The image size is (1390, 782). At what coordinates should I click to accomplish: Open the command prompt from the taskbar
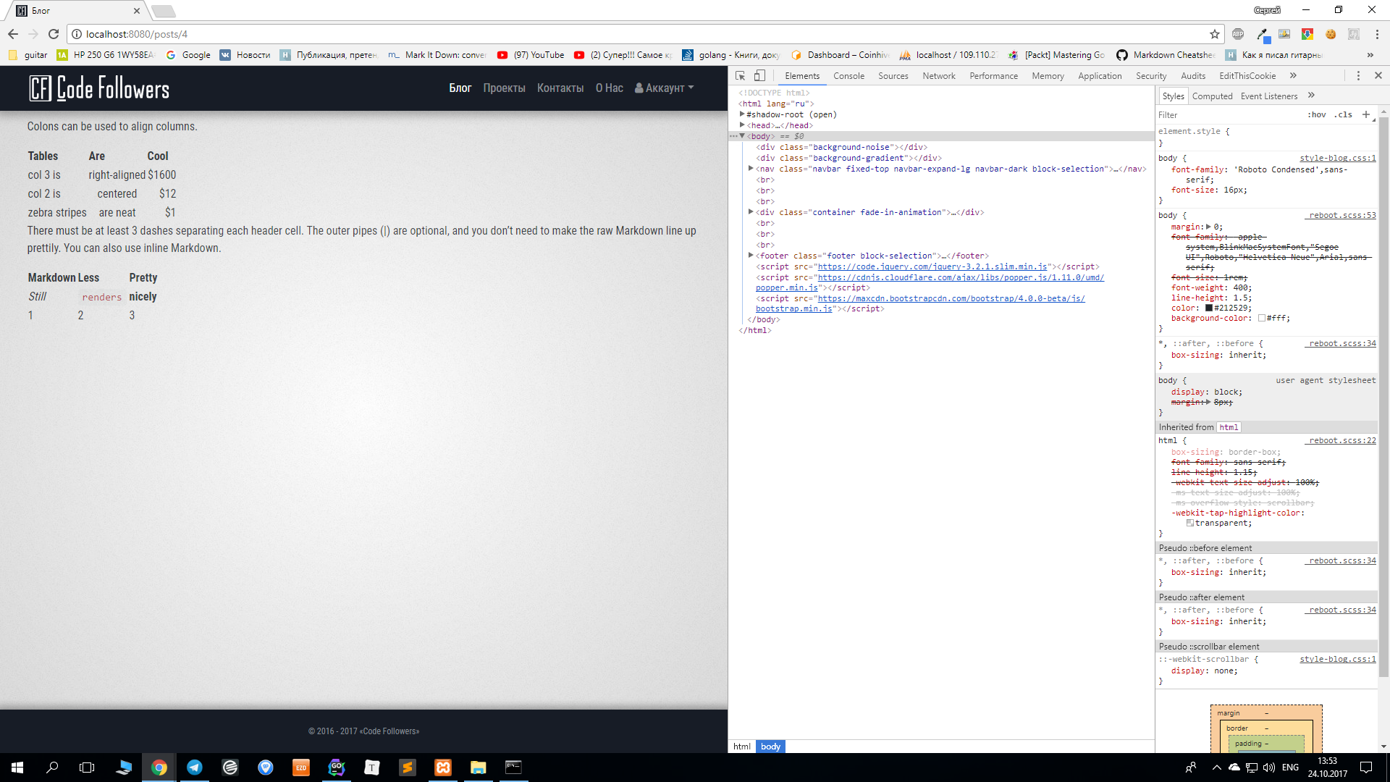tap(513, 768)
